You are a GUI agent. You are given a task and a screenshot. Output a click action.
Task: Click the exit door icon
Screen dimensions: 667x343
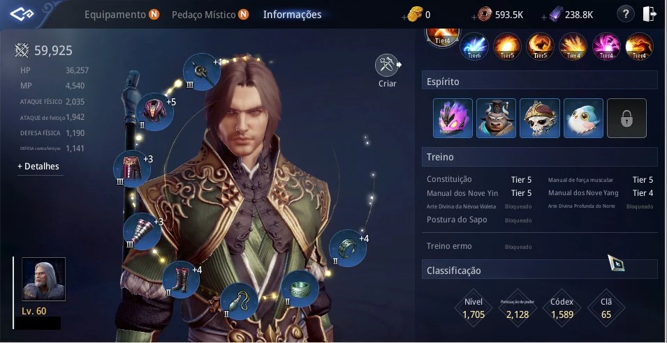(x=650, y=15)
